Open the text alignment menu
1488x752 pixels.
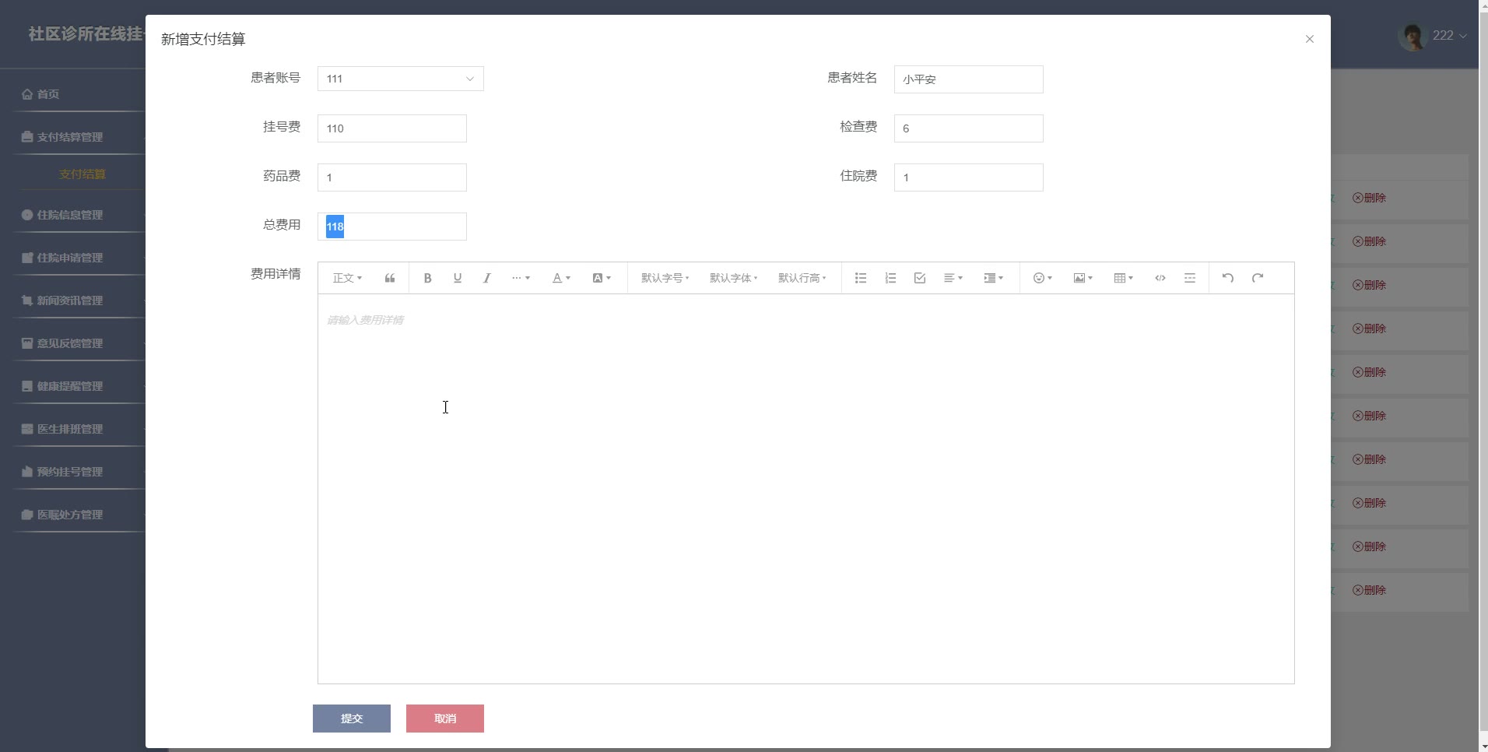point(953,278)
